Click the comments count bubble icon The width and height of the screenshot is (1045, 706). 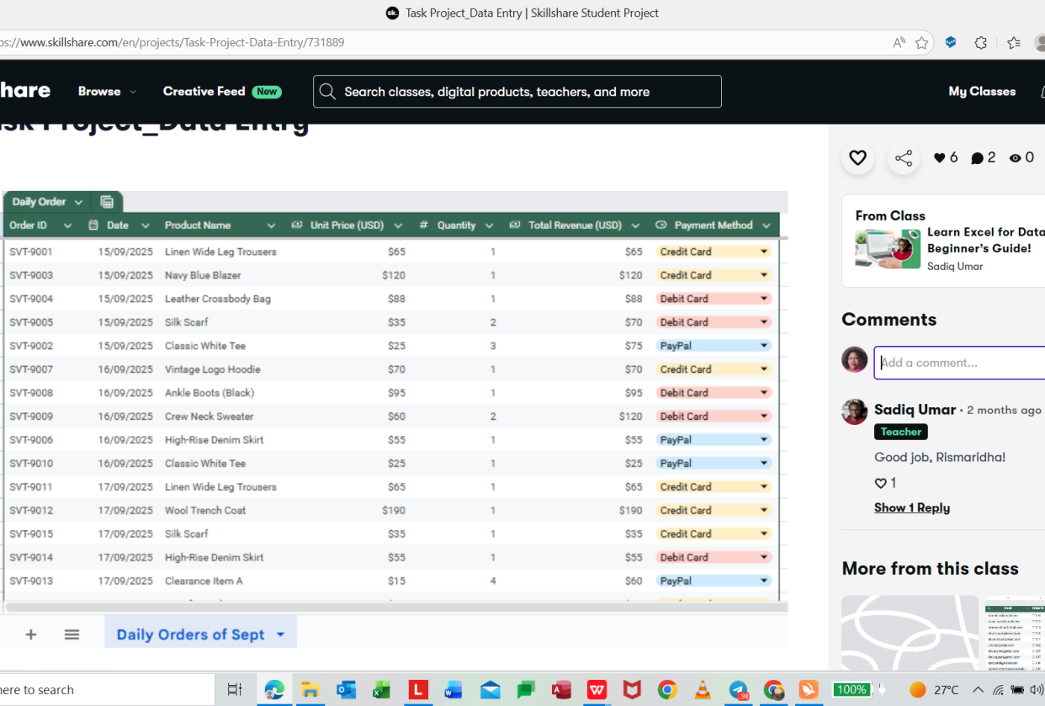tap(977, 158)
